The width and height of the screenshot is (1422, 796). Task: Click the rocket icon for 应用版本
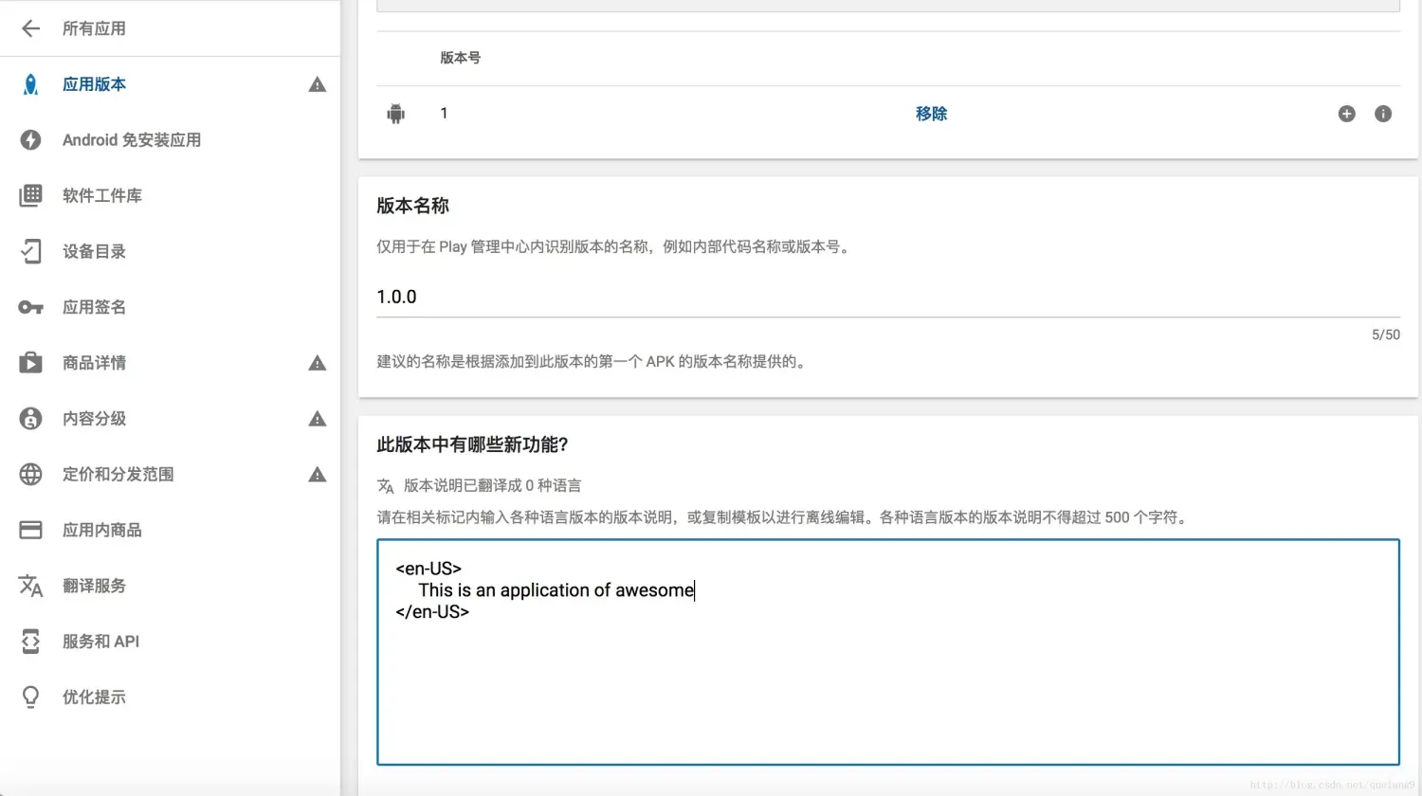30,84
